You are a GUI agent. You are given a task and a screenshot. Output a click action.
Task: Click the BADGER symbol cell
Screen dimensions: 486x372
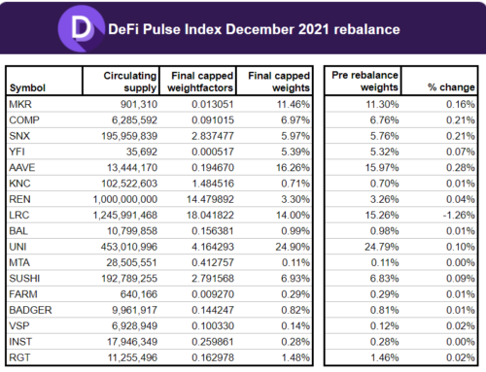coord(30,310)
